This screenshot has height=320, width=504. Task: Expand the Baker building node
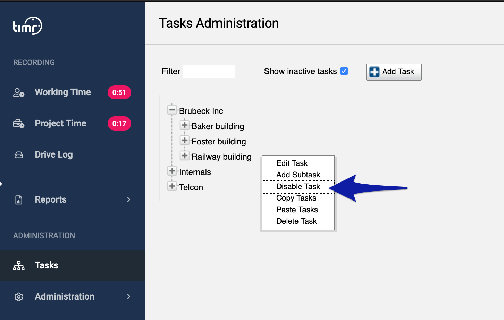pos(185,125)
